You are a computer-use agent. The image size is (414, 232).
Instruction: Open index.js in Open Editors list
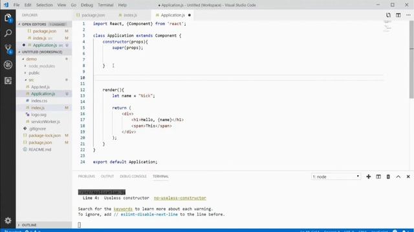[39, 38]
